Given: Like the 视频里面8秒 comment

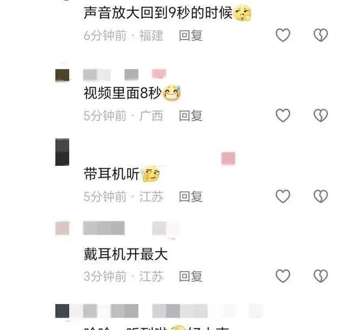Looking at the screenshot, I should pyautogui.click(x=283, y=115).
